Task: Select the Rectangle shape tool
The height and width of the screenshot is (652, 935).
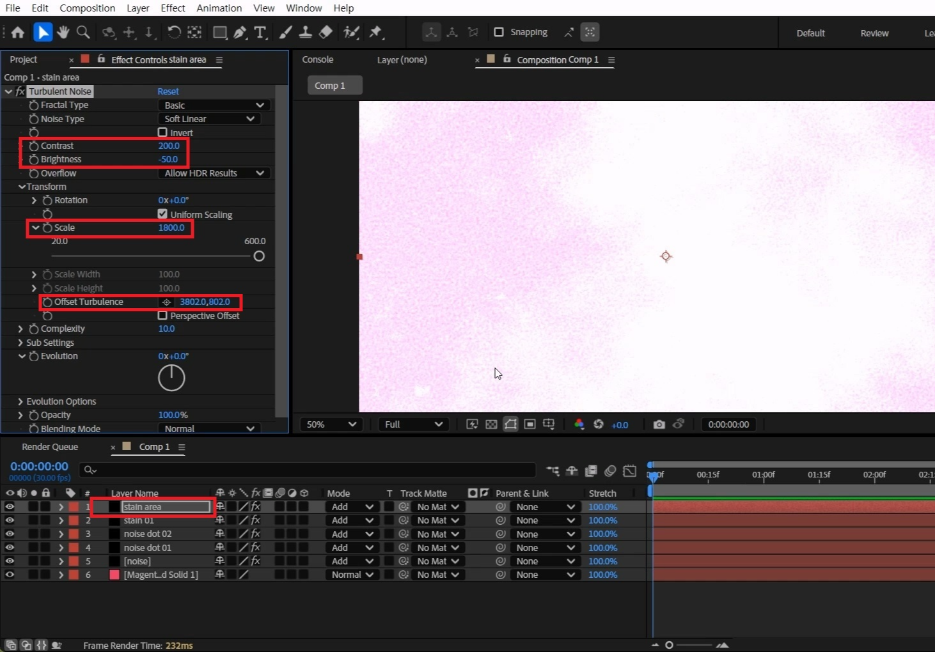Action: click(x=219, y=32)
